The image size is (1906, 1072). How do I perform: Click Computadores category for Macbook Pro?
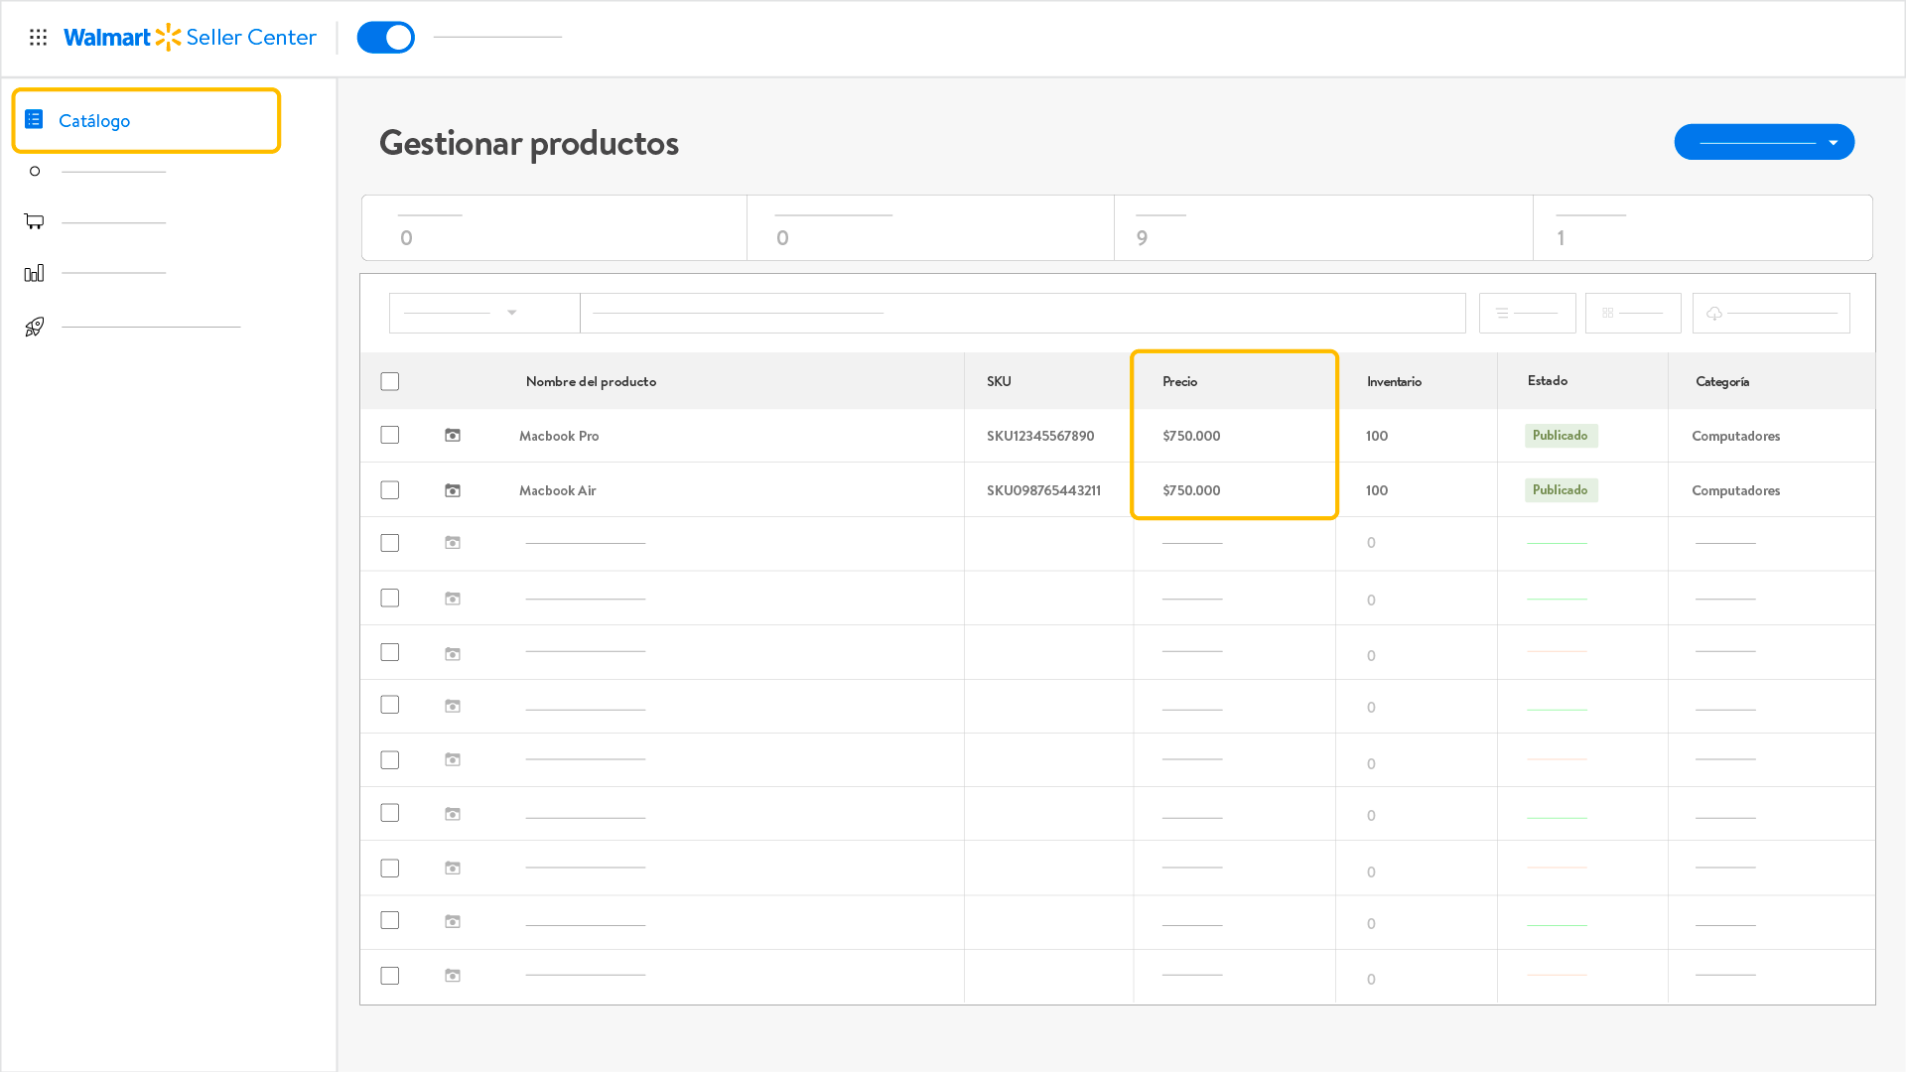click(1735, 436)
